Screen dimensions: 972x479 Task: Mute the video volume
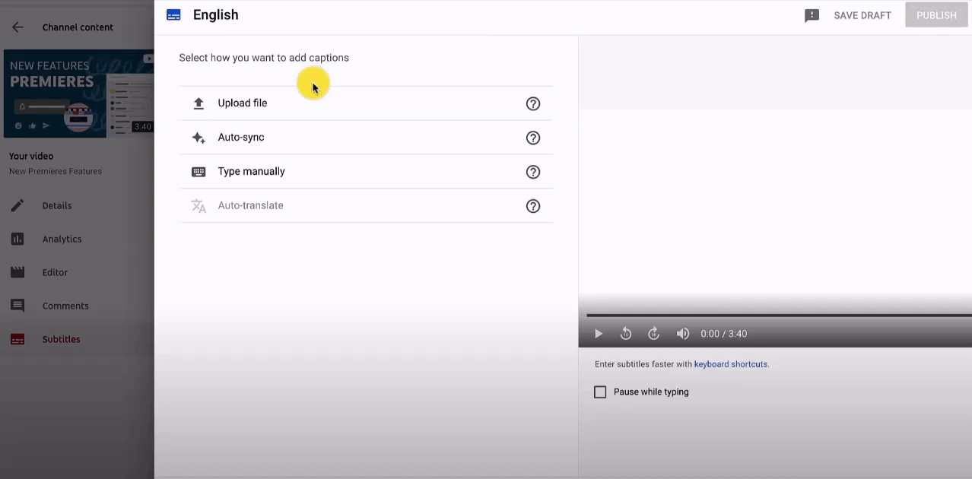tap(683, 334)
